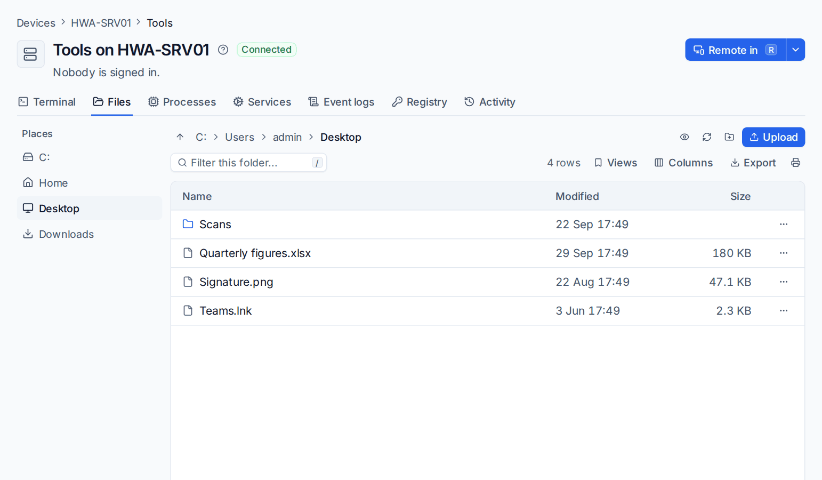This screenshot has height=480, width=822.
Task: Switch to the Terminal tab
Action: [47, 102]
